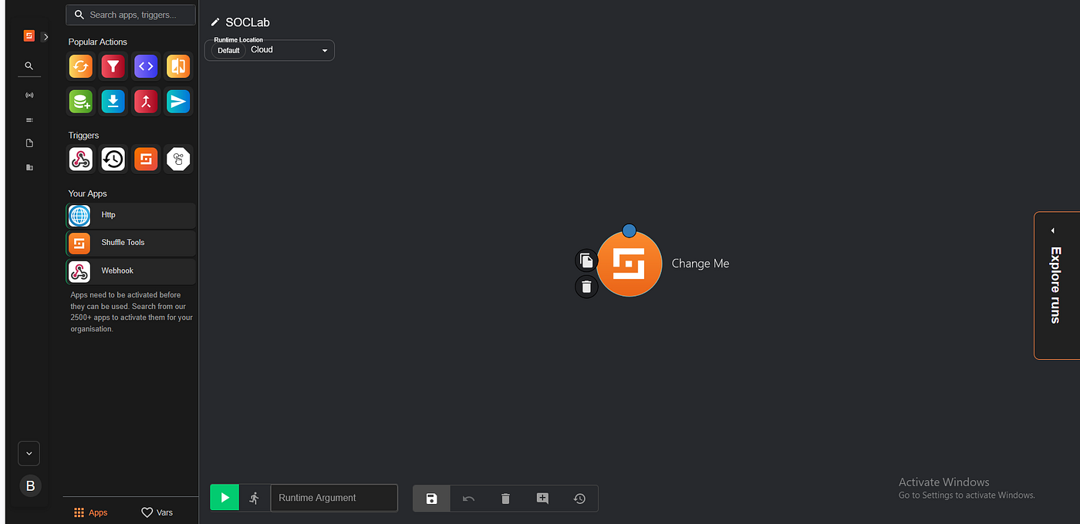
Task: Select the red merge-arrows action
Action: [x=146, y=102]
